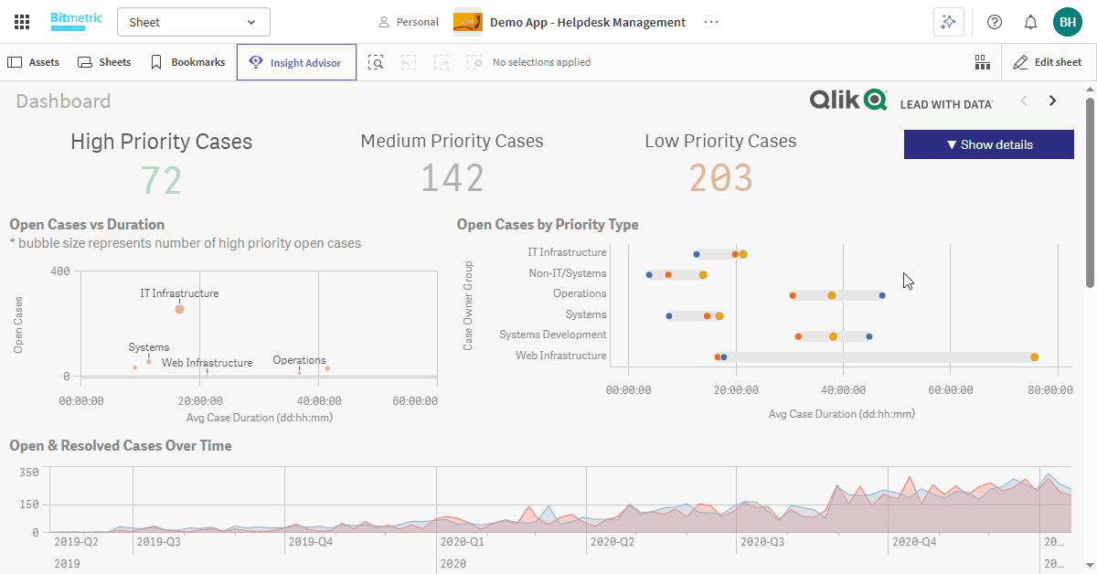This screenshot has width=1097, height=574.
Task: Activate the smart search selection icon
Action: (376, 62)
